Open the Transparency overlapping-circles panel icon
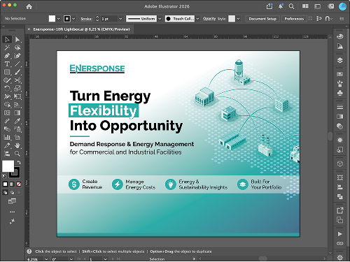350x262 pixels. (340, 126)
